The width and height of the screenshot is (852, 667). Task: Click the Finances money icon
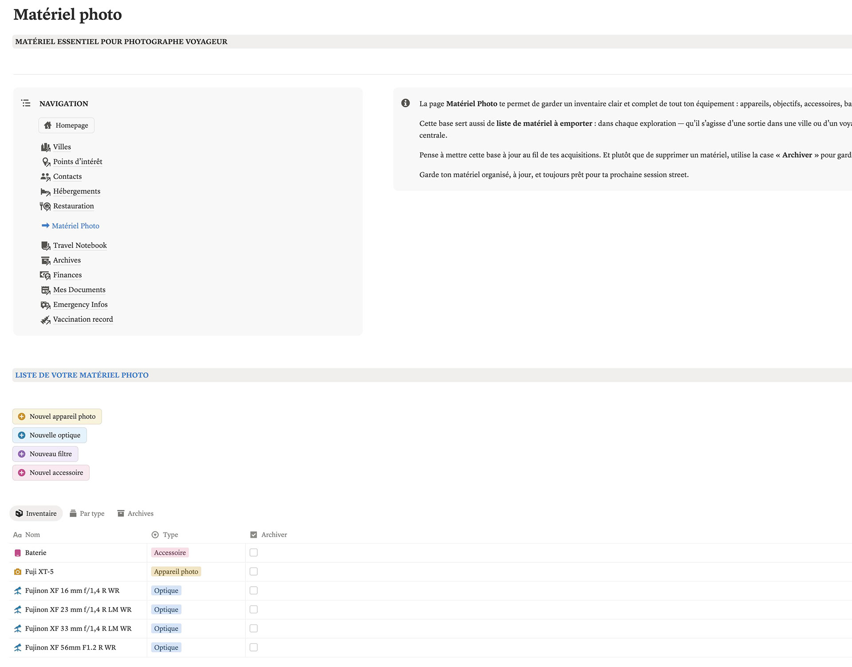[45, 276]
